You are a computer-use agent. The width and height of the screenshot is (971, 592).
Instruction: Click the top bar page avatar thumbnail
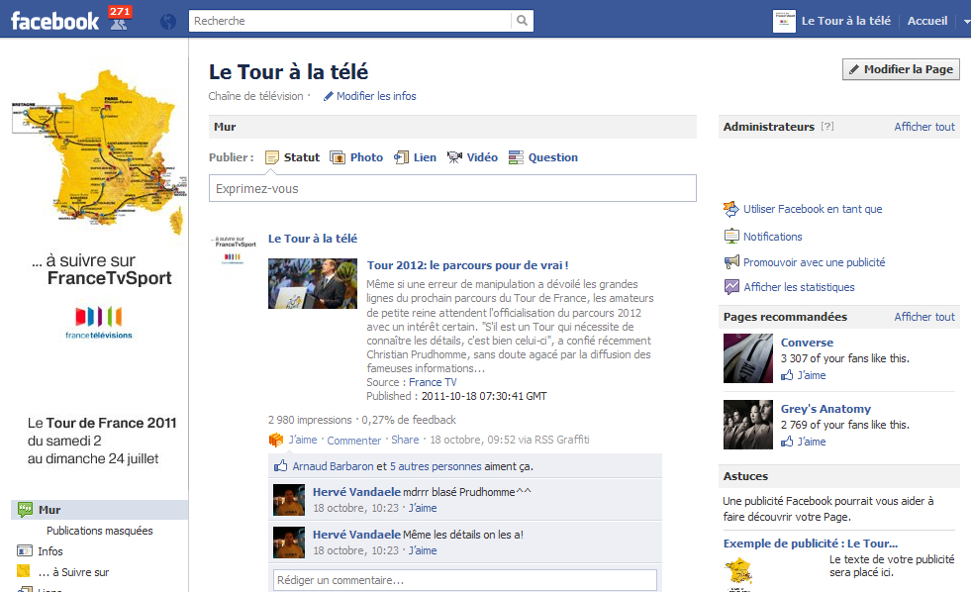tap(784, 21)
